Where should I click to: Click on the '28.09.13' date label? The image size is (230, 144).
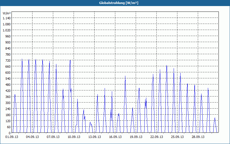click(x=198, y=137)
